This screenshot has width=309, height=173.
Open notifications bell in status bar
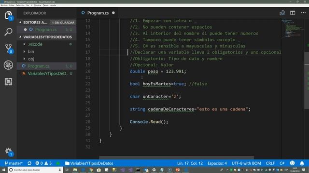click(x=302, y=163)
